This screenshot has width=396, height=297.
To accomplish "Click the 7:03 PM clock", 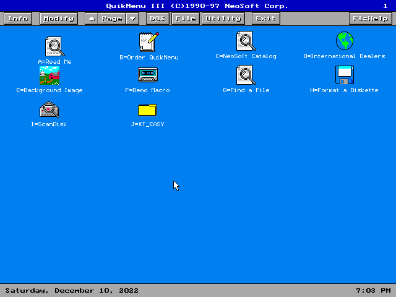I will (x=373, y=291).
